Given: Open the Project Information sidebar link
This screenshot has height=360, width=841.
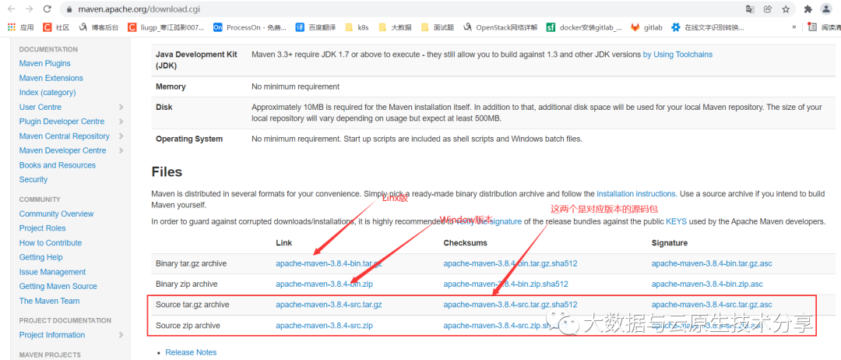Looking at the screenshot, I should point(52,335).
